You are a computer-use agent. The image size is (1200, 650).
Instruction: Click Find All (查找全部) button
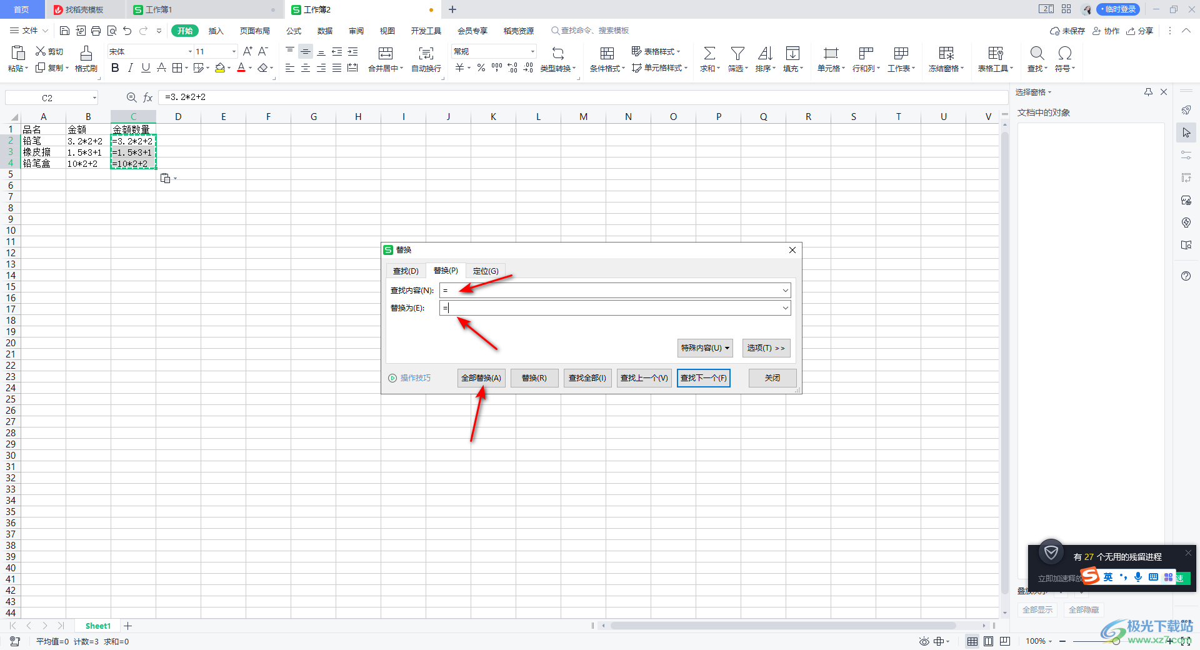[x=587, y=378]
